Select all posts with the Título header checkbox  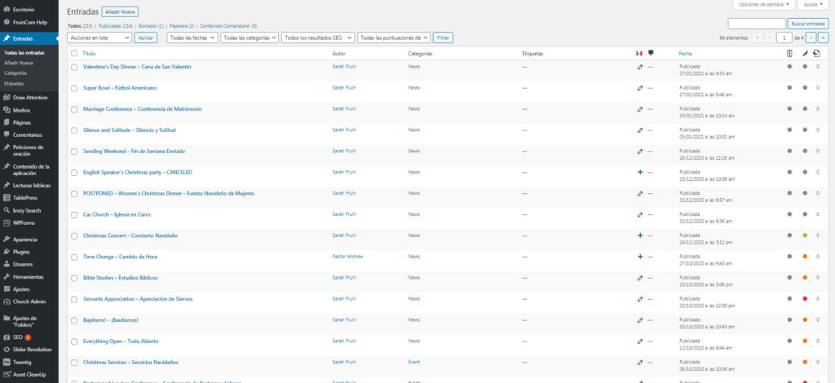tap(74, 54)
